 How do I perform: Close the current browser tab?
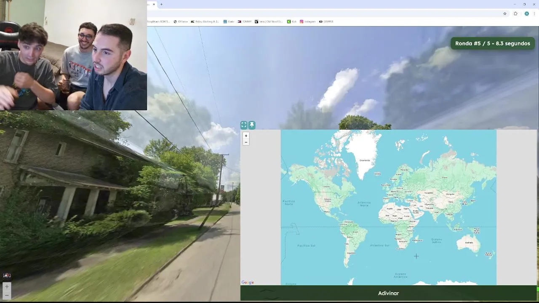point(154,4)
